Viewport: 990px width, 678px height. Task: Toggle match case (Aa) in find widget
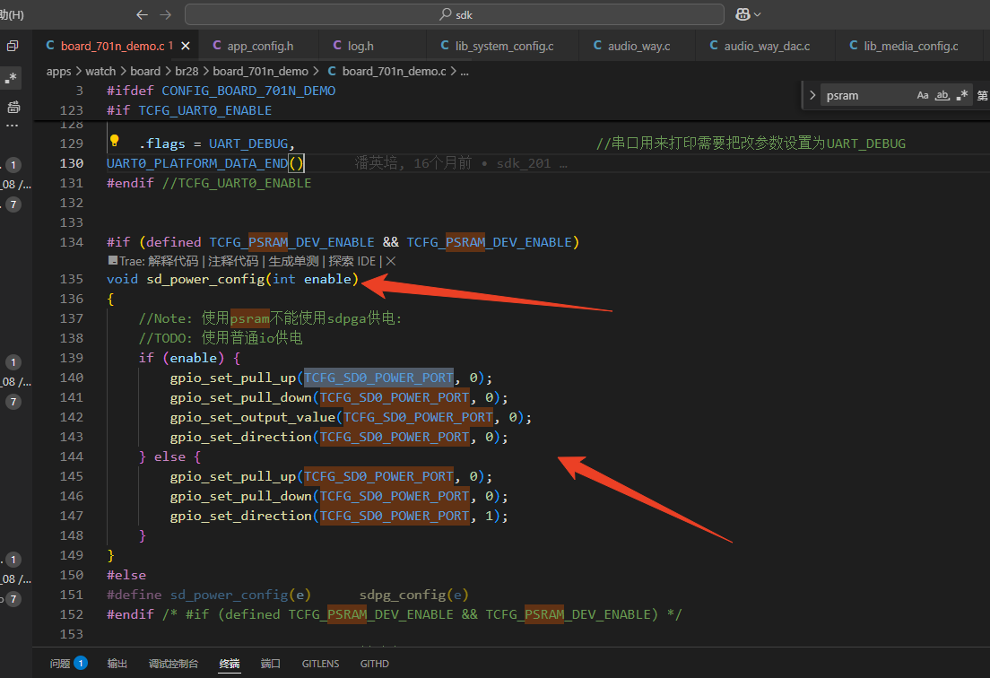coord(923,95)
